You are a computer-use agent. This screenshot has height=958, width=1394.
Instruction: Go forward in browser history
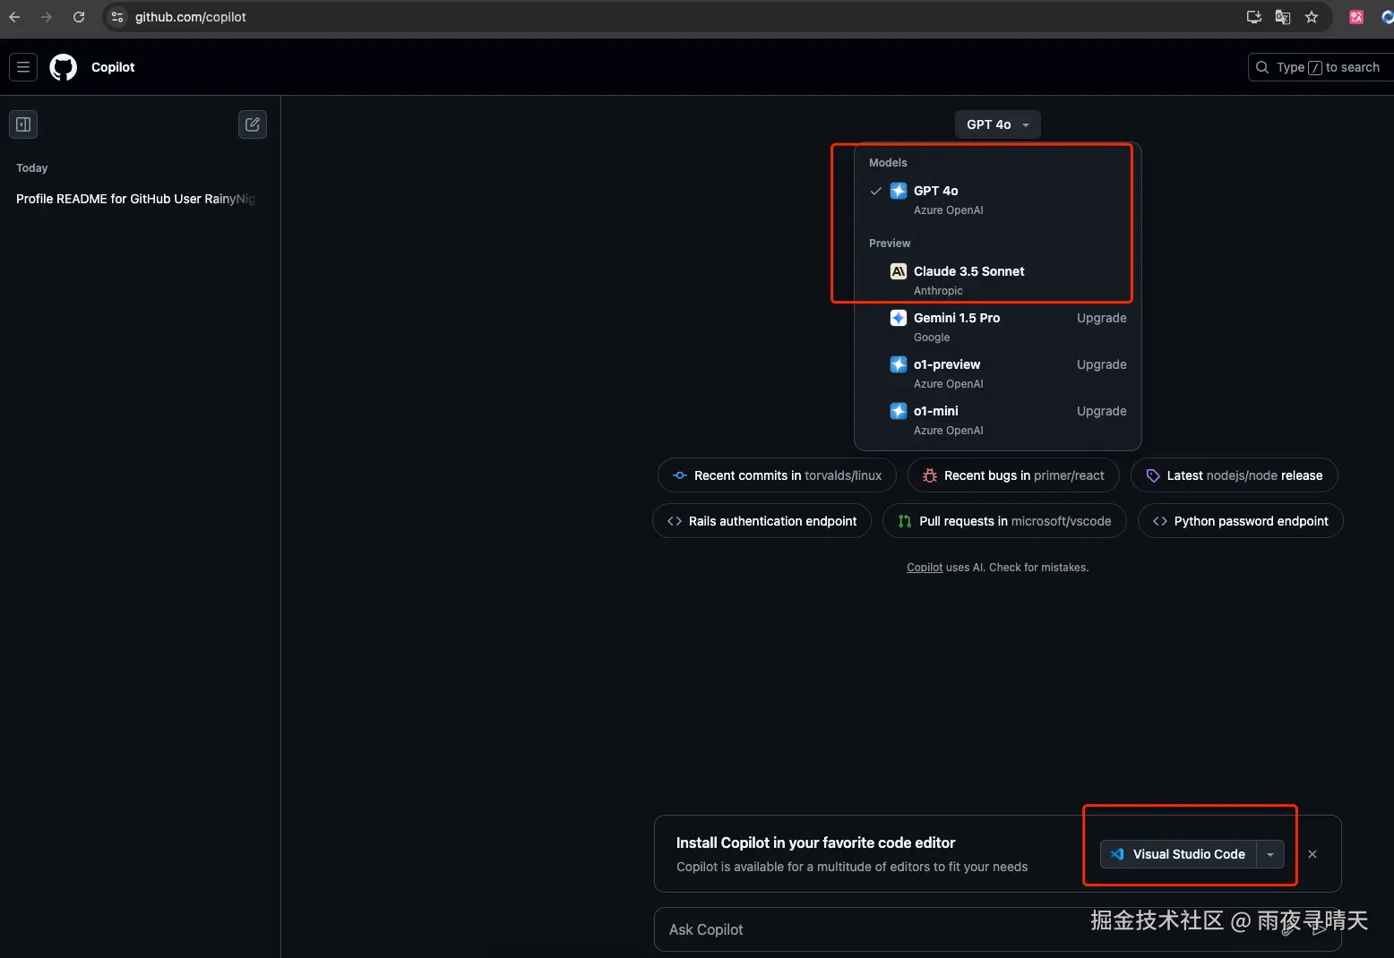(47, 17)
